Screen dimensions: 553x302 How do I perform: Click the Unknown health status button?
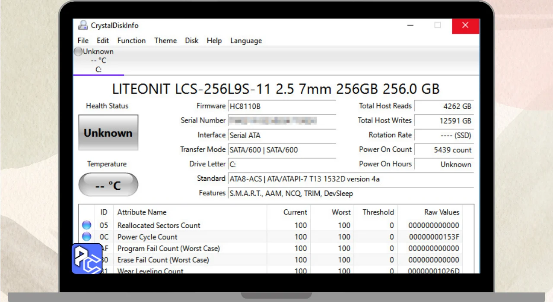pyautogui.click(x=108, y=133)
